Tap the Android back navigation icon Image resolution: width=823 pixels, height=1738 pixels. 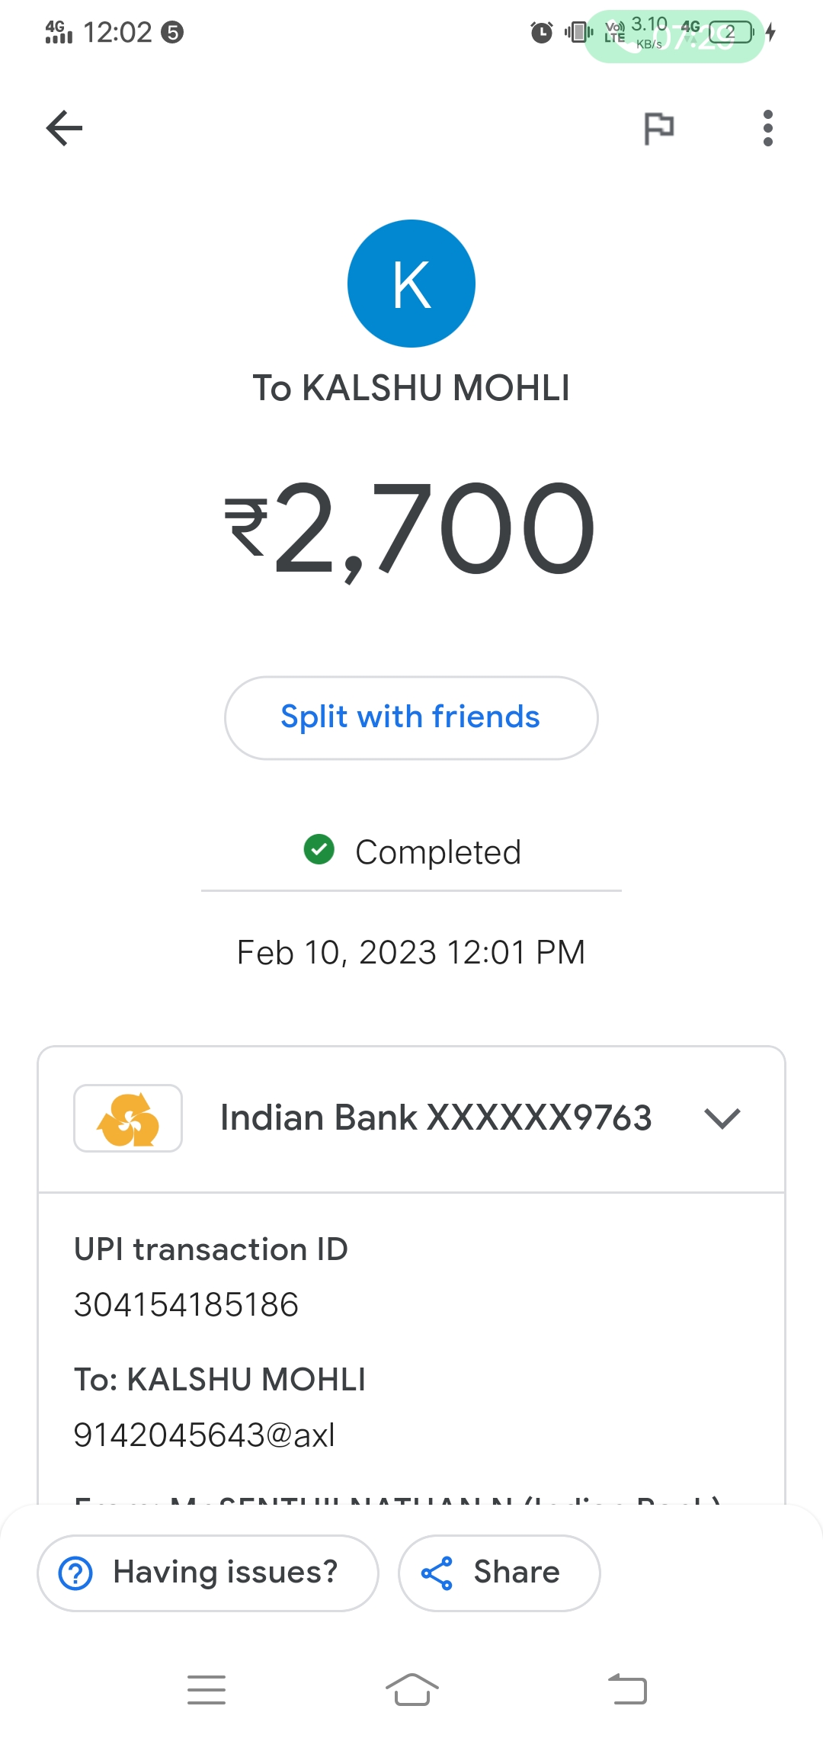(x=628, y=1690)
